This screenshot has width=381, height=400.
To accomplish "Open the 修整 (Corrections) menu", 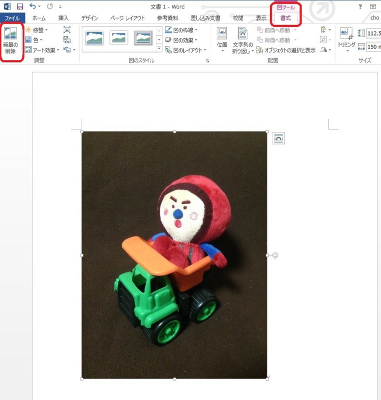I will click(x=36, y=30).
